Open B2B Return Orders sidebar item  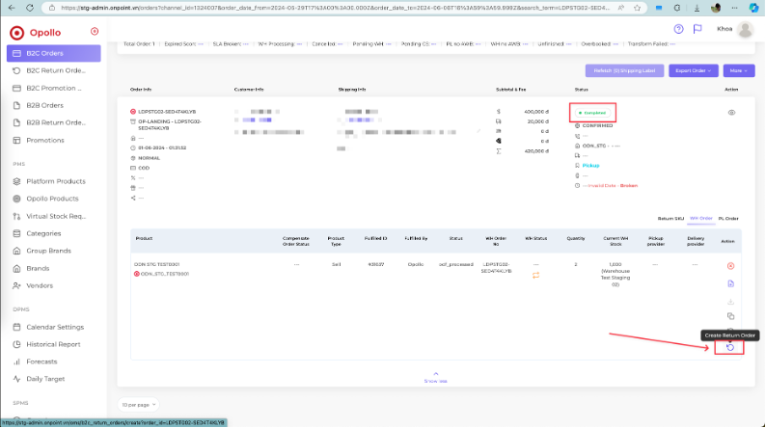54,123
